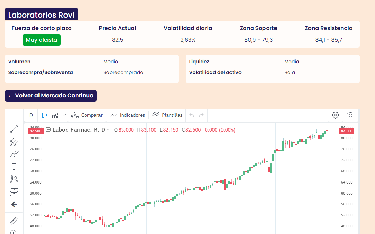
Task: Click Volver al Mercado Continuo button
Action: click(51, 96)
